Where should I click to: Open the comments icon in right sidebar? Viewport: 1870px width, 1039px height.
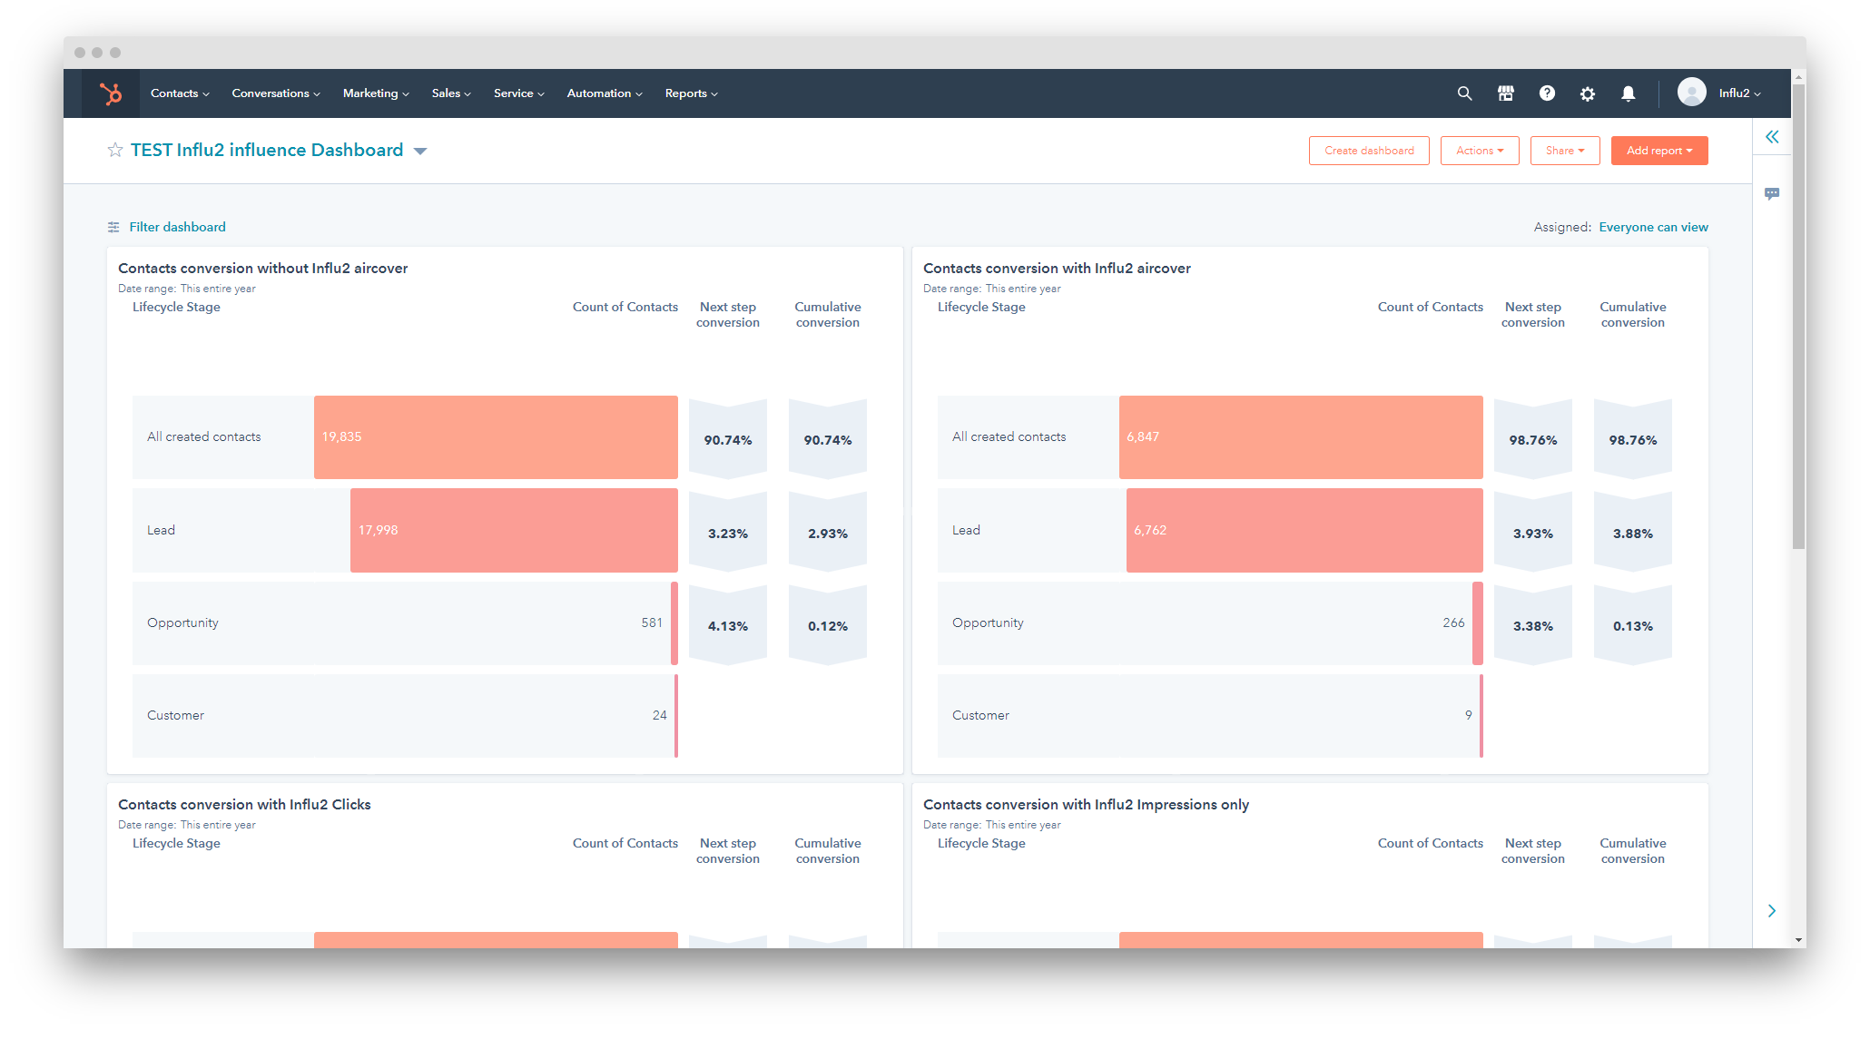click(x=1772, y=192)
